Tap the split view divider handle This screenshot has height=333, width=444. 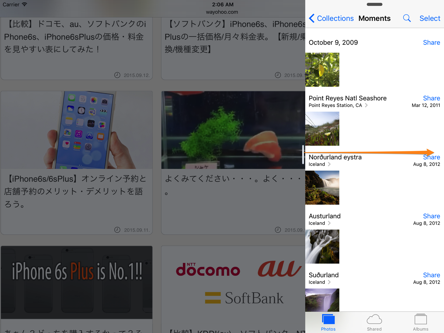coord(303,155)
